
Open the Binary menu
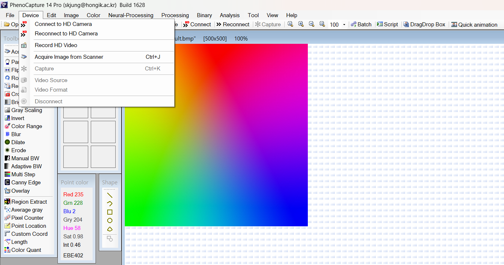[205, 15]
